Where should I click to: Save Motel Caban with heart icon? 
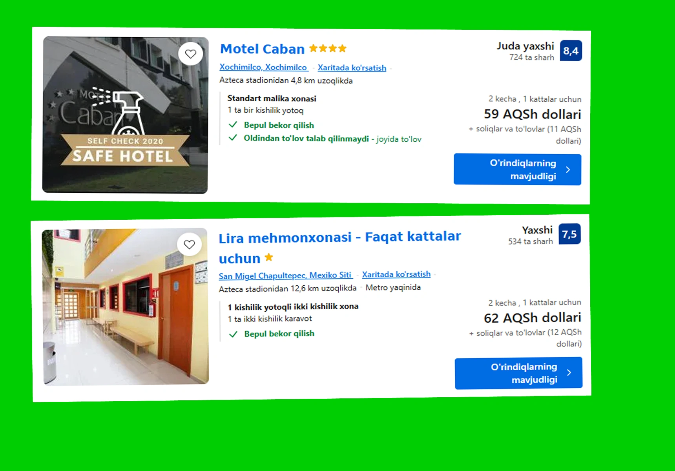191,54
